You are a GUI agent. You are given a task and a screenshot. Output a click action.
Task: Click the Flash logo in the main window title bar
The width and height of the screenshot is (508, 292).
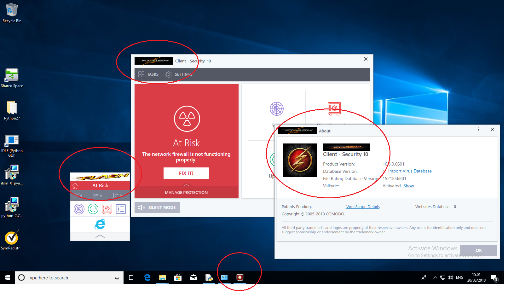click(153, 61)
